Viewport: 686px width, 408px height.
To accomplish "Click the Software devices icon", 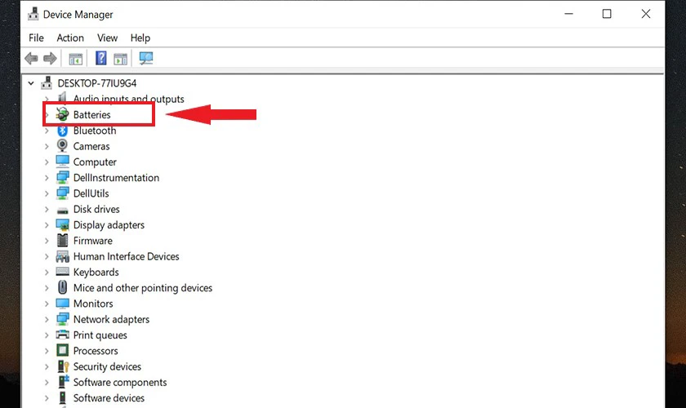I will (63, 397).
